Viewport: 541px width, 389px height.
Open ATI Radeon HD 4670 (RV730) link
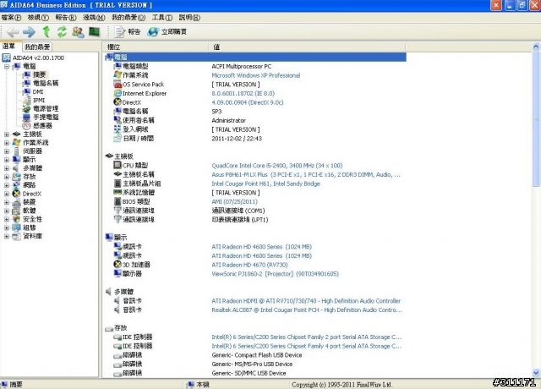[249, 265]
